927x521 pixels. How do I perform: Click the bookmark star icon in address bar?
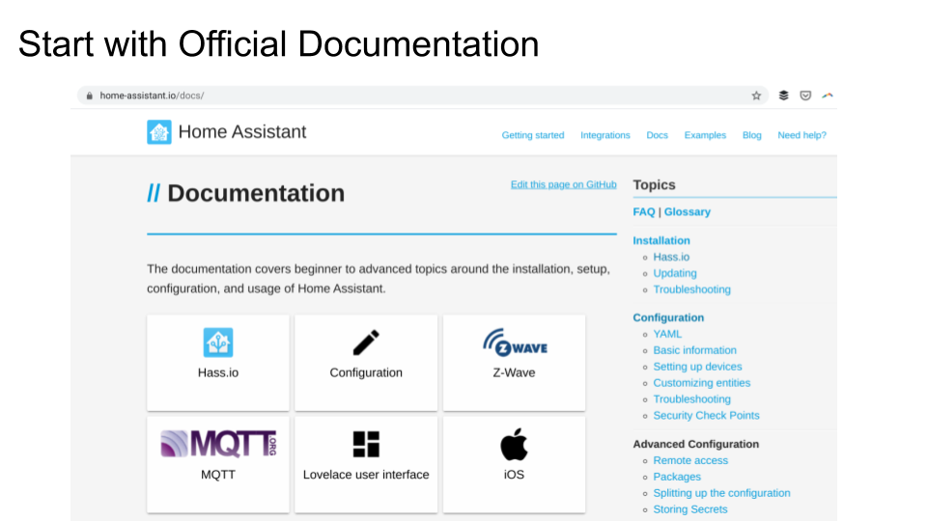pos(756,96)
